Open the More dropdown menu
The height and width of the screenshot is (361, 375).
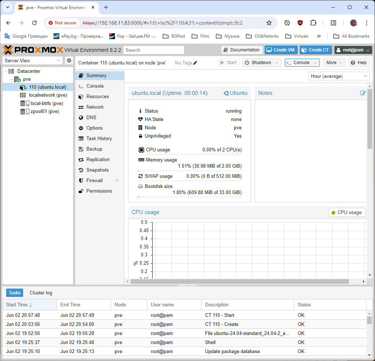coord(334,63)
